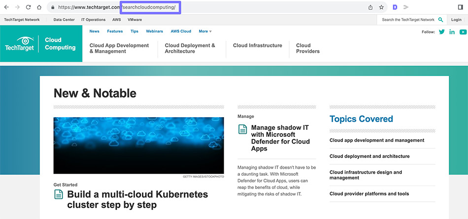This screenshot has width=468, height=219.
Task: Open Build a multi-cloud Kubernetes cluster headline
Action: (x=137, y=199)
